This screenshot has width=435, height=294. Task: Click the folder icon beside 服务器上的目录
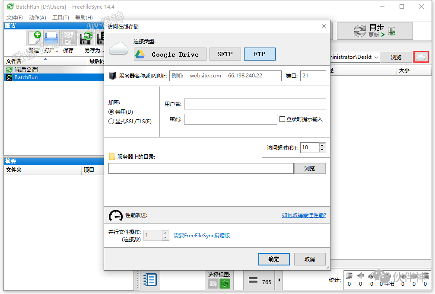click(x=112, y=157)
